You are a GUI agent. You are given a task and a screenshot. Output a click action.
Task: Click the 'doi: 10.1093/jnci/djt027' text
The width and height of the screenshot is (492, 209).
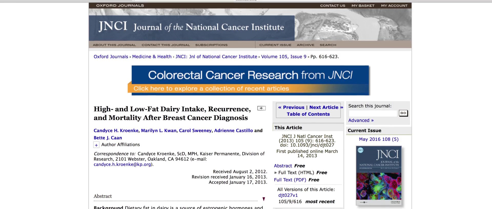[x=307, y=145]
